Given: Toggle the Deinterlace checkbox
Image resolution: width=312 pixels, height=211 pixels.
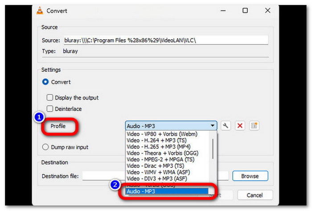Looking at the screenshot, I should 50,109.
